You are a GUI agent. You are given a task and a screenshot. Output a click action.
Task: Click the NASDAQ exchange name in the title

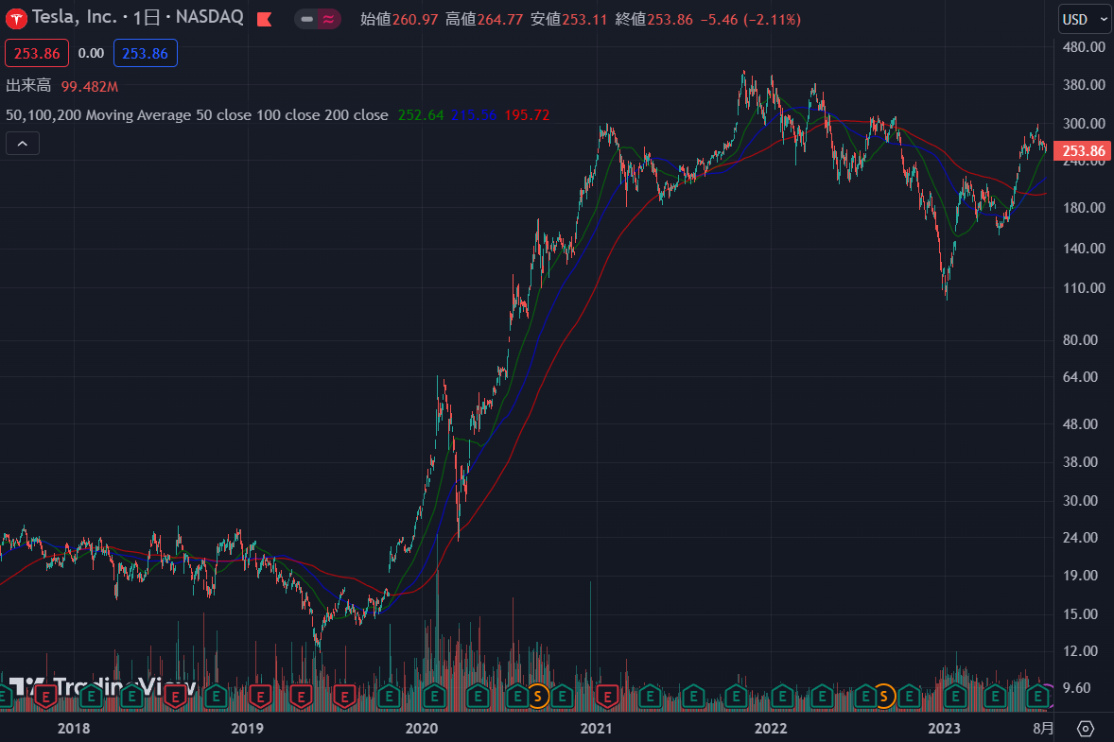tap(210, 17)
